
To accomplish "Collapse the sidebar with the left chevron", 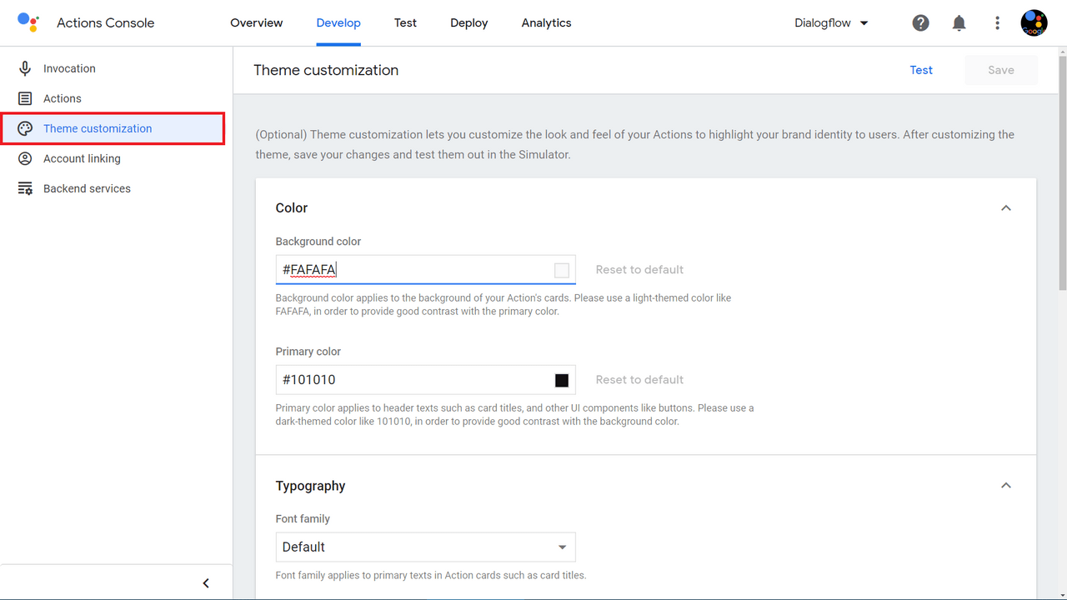I will tap(206, 583).
